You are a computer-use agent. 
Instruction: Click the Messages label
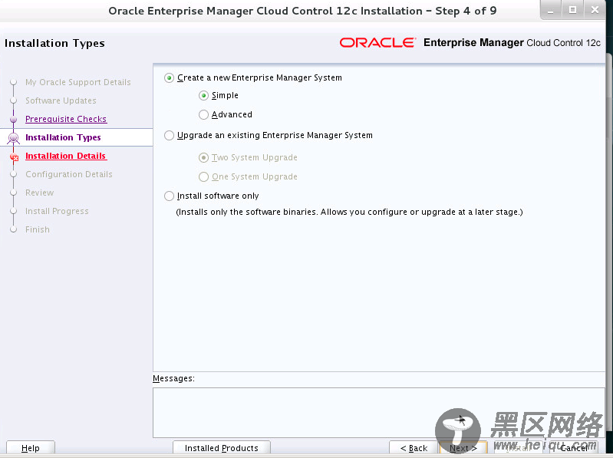point(173,378)
